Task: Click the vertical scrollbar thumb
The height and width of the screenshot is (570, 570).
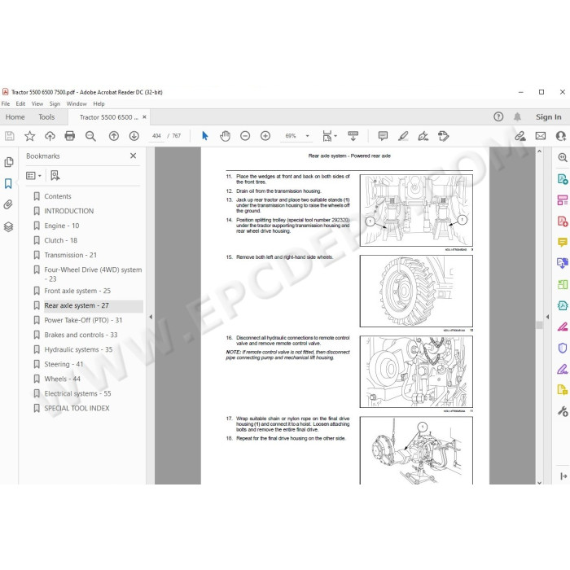Action: pos(539,325)
